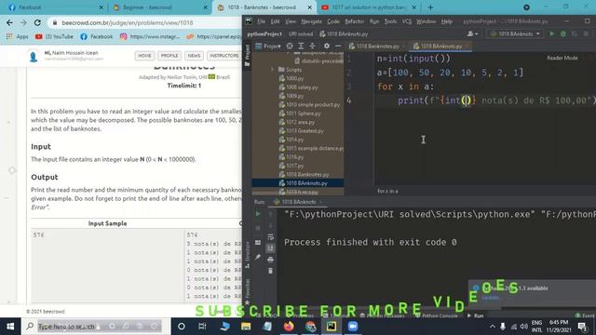Click the Scroll to End icon in Run panel
The height and width of the screenshot is (335, 596).
coord(270,248)
